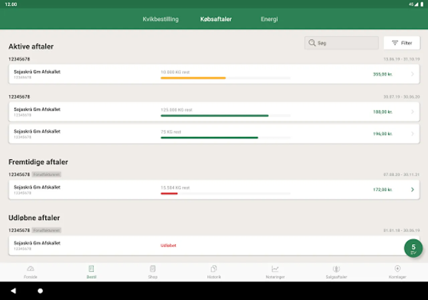Screen dimensions: 428x300
Task: Click the Fremtidige aftaler heading
Action: click(x=38, y=162)
